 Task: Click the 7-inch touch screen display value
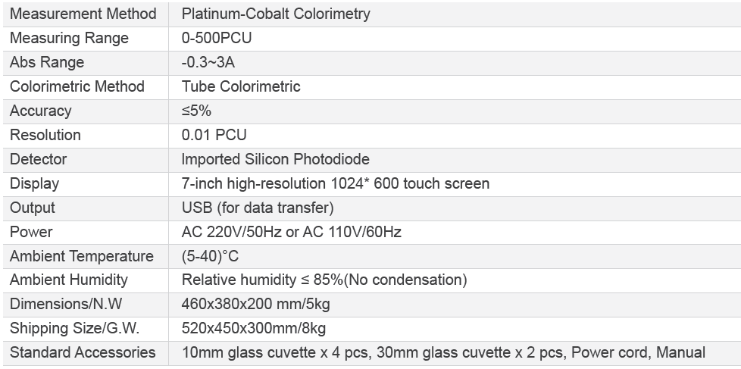coord(336,183)
